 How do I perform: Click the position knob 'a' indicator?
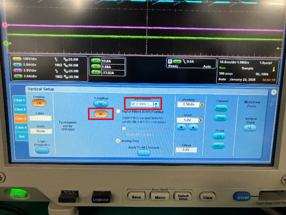click(x=202, y=104)
